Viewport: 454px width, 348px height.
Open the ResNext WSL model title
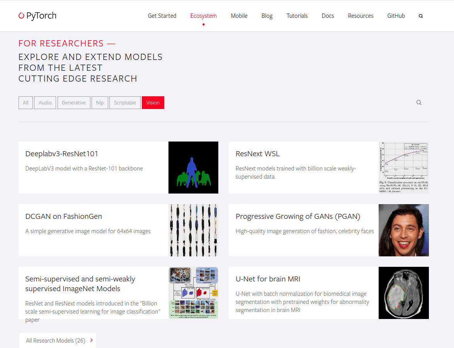tap(258, 154)
